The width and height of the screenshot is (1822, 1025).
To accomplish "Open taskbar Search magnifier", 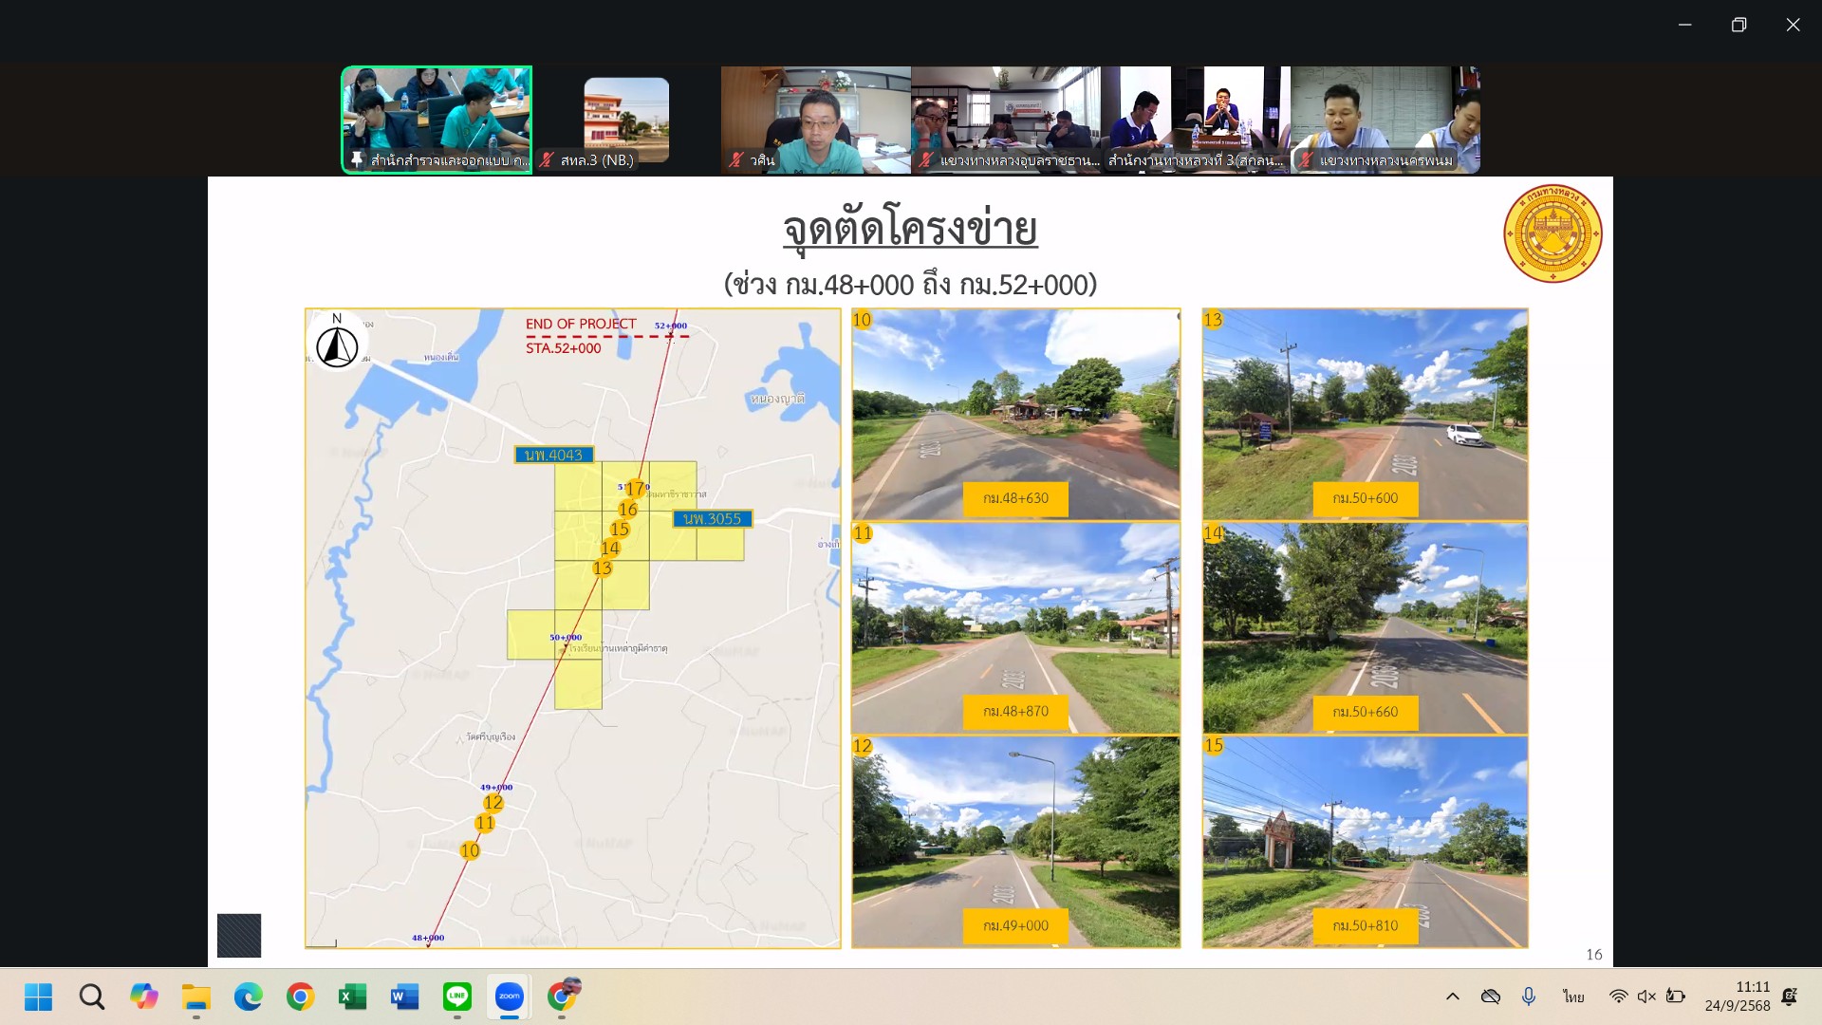I will [x=91, y=997].
